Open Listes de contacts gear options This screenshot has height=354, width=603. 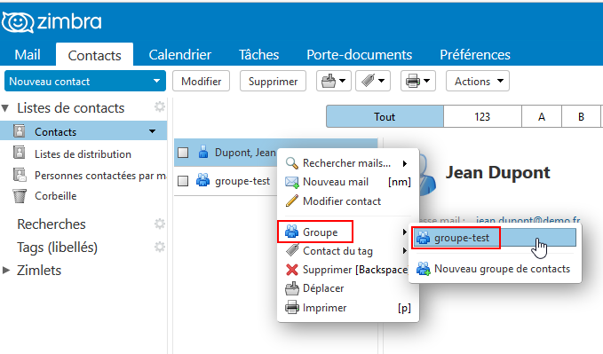pos(160,106)
